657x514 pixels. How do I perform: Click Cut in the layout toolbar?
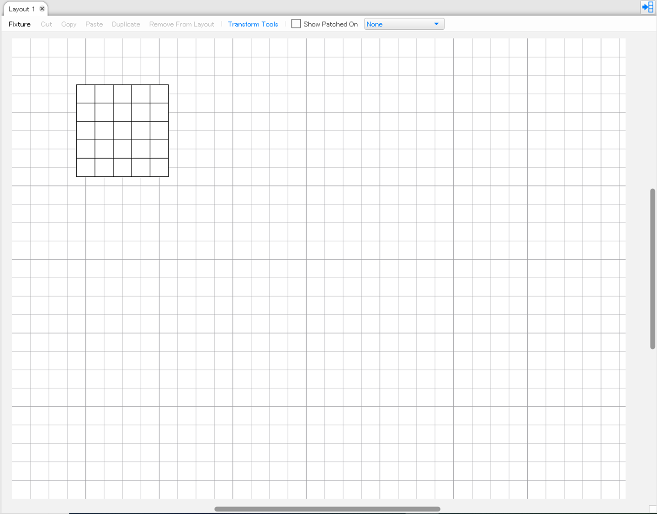(46, 24)
